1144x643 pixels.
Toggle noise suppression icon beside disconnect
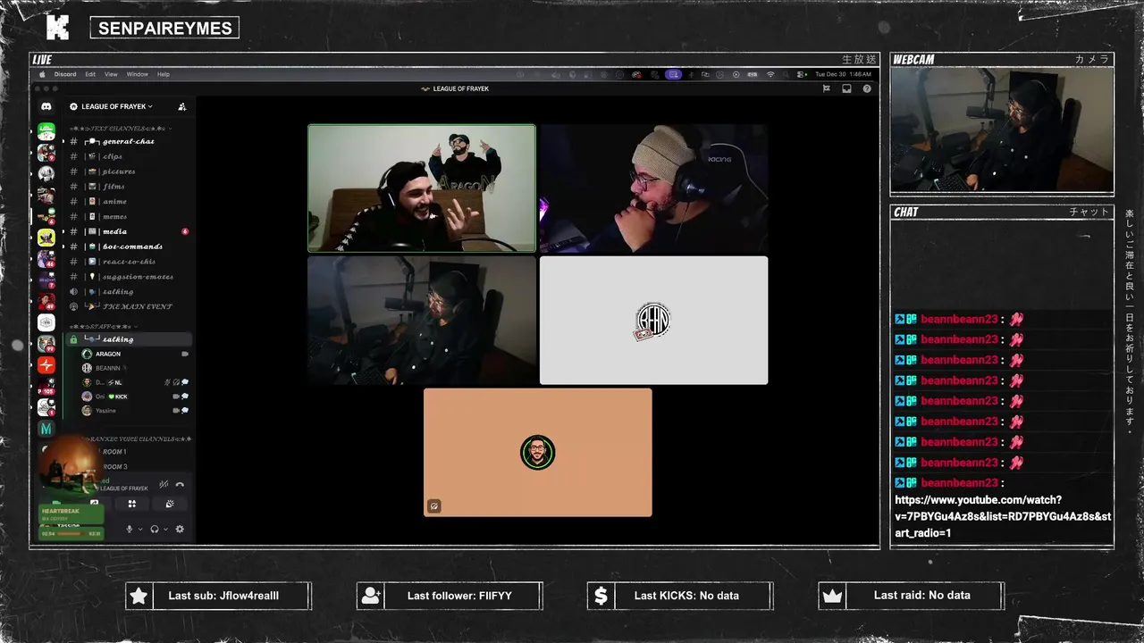(x=164, y=484)
